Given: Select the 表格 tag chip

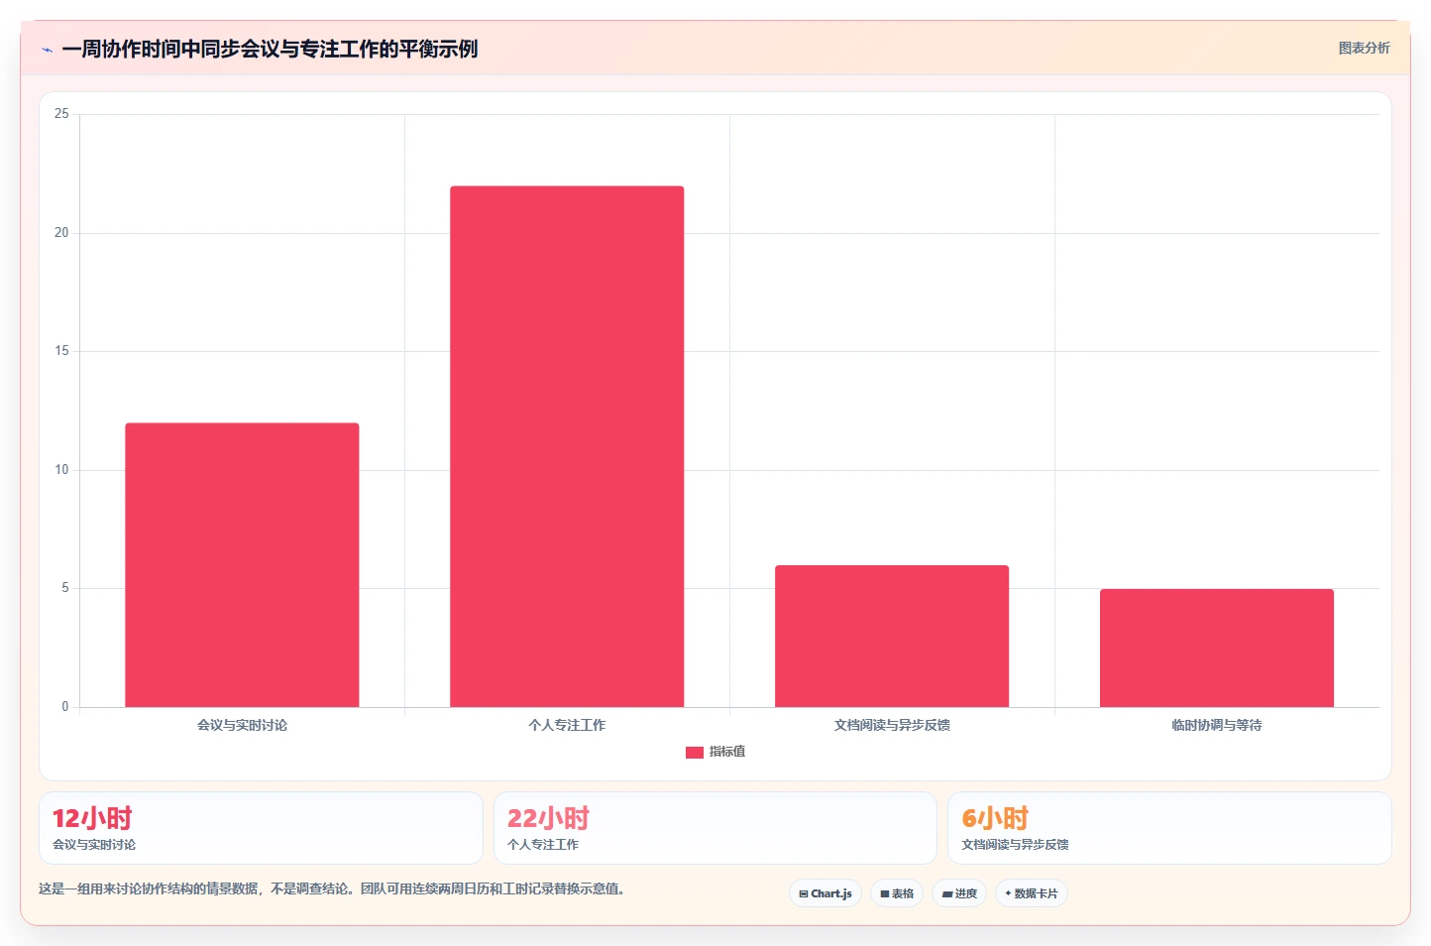Looking at the screenshot, I should pyautogui.click(x=897, y=893).
